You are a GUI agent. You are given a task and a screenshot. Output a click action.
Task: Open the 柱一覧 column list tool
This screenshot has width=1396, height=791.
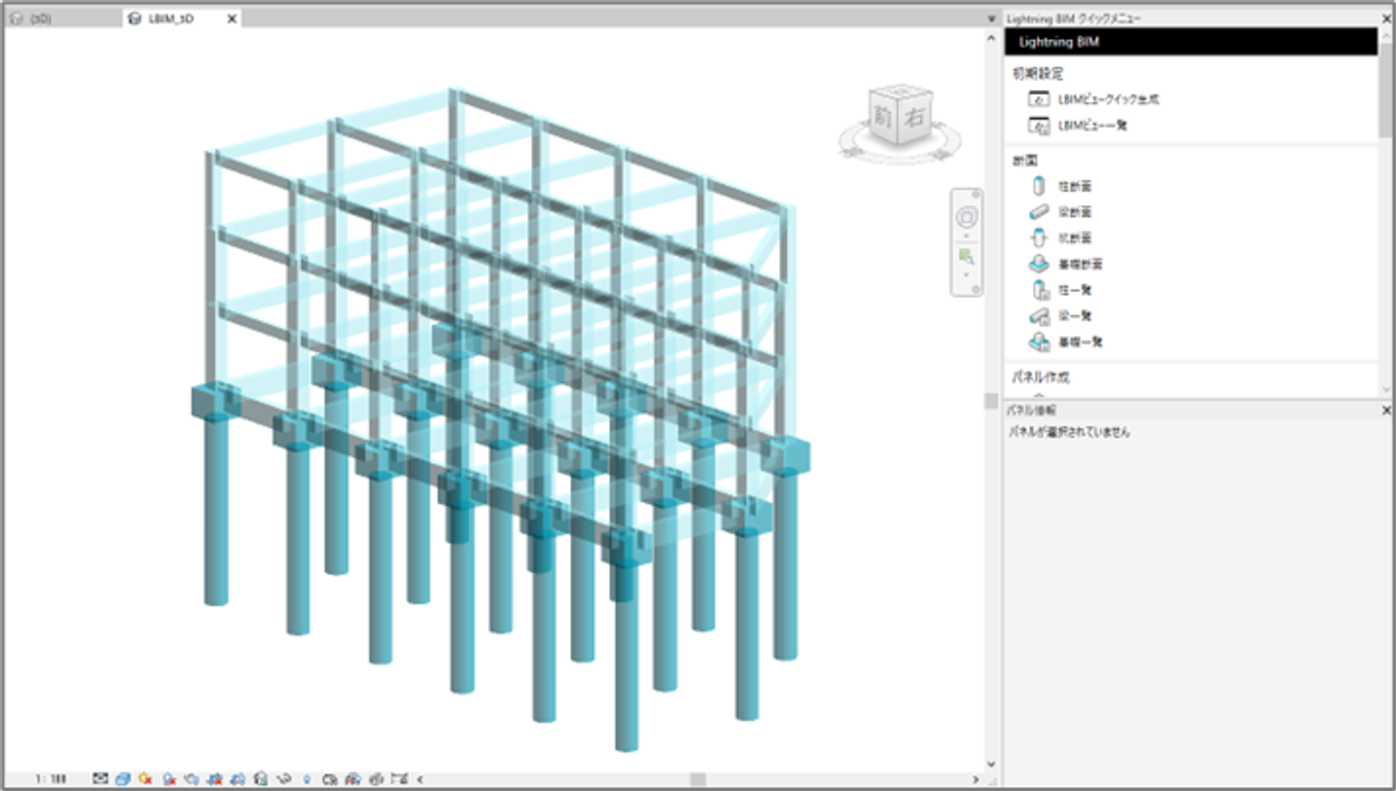pos(1061,290)
